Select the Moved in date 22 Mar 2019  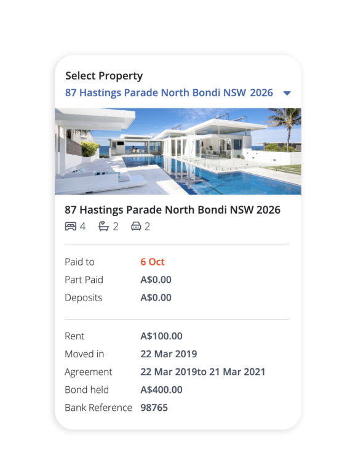click(x=169, y=354)
